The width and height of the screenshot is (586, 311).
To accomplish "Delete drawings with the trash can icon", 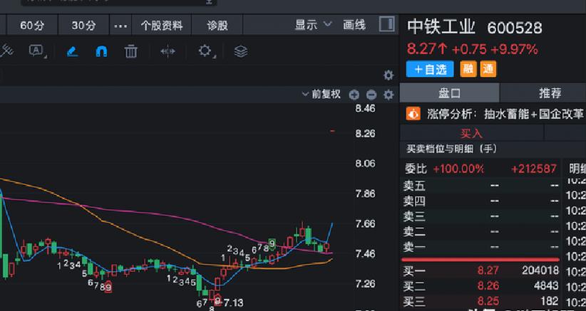I will coord(130,51).
